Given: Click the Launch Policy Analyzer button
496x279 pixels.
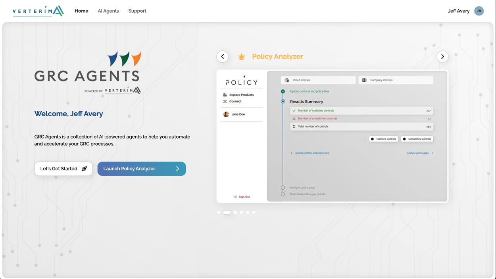Looking at the screenshot, I should point(142,169).
